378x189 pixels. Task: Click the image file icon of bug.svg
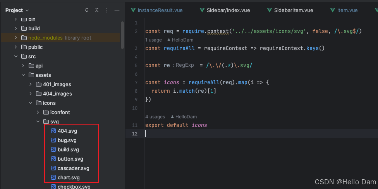tap(53, 140)
